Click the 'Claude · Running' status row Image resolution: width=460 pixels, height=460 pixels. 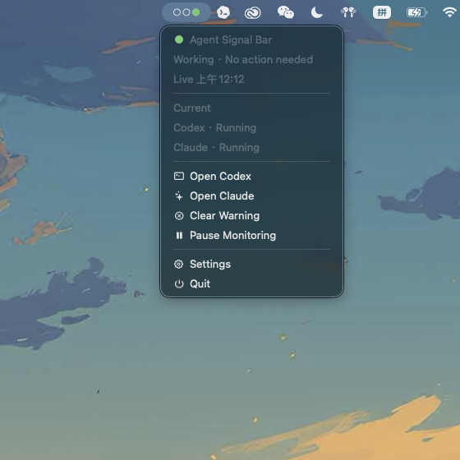pyautogui.click(x=216, y=148)
